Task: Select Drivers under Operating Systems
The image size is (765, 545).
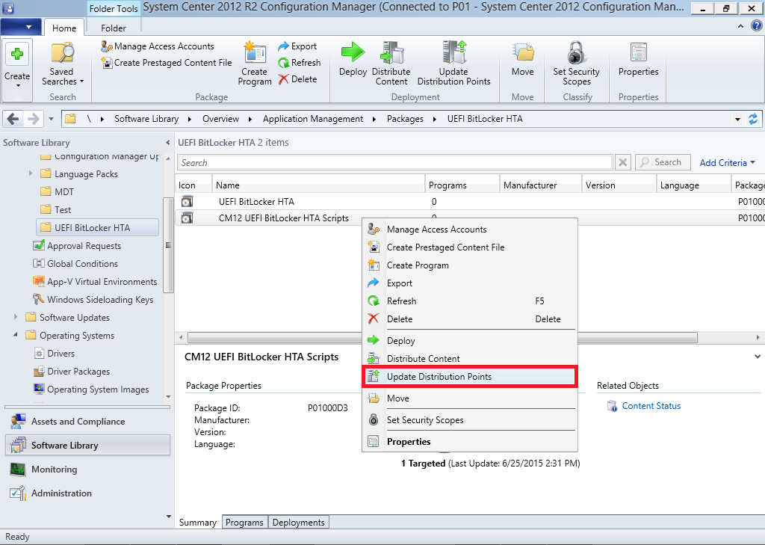Action: click(54, 354)
